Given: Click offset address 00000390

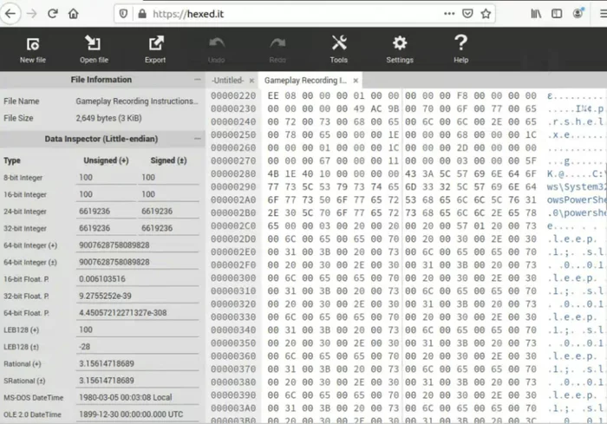Looking at the screenshot, I should tap(233, 395).
